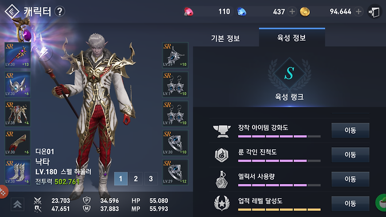Screen dimensions: 386x217
Task: Switch to equipment preset 3
Action: tap(151, 178)
